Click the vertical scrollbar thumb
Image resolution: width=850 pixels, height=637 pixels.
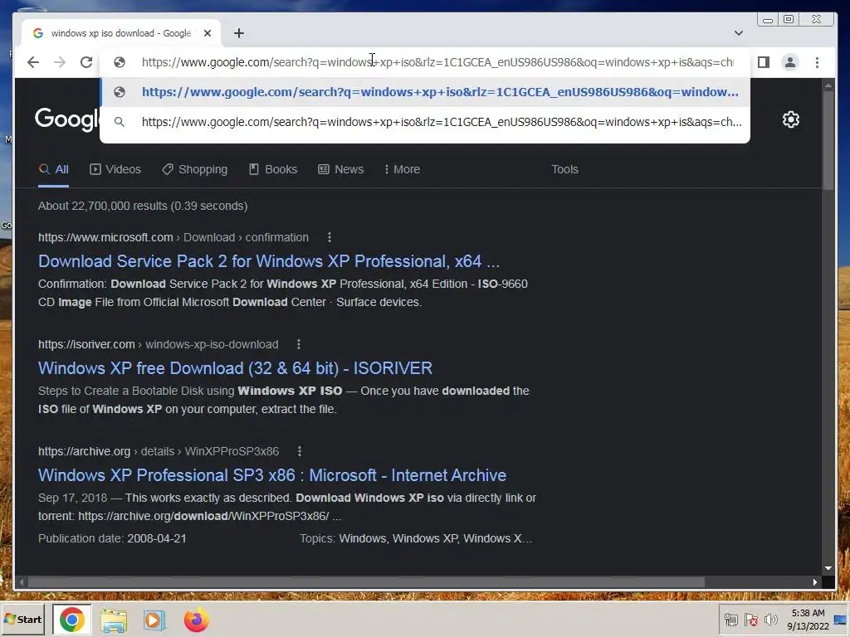tap(828, 140)
